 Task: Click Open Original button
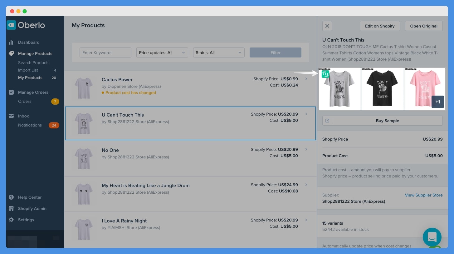coord(424,26)
